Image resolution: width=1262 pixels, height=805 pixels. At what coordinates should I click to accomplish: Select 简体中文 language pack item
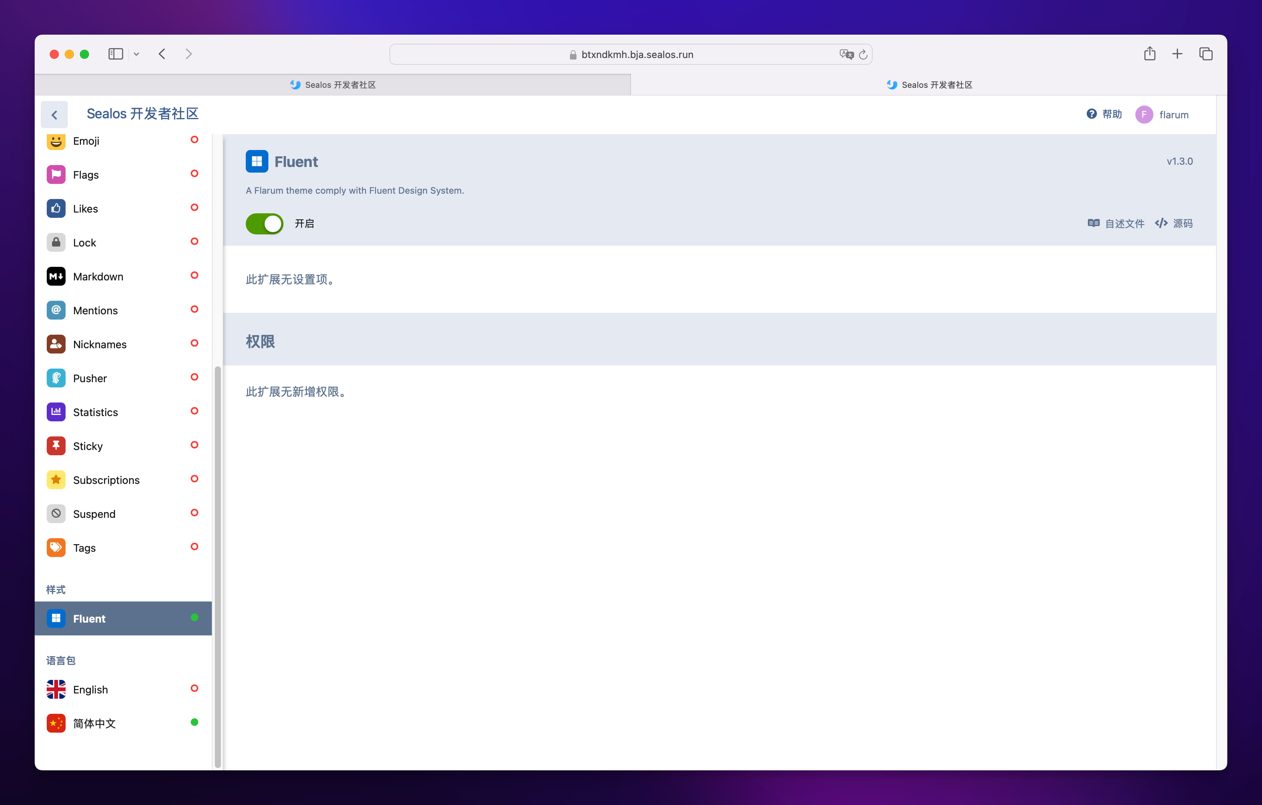tap(123, 723)
